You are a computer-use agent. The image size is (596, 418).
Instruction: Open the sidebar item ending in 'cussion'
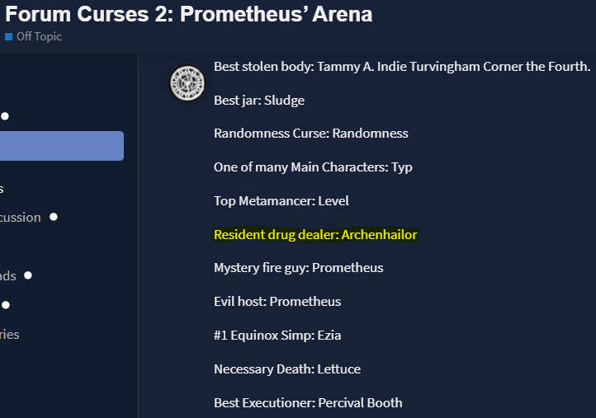[21, 218]
